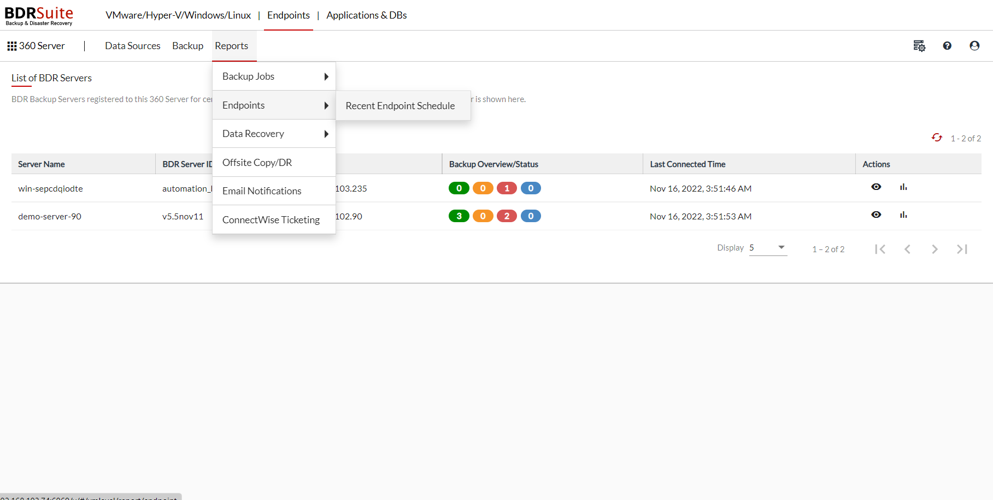Click blue badge 0 for win-sepcdqiodte
The width and height of the screenshot is (993, 500).
[x=531, y=188]
